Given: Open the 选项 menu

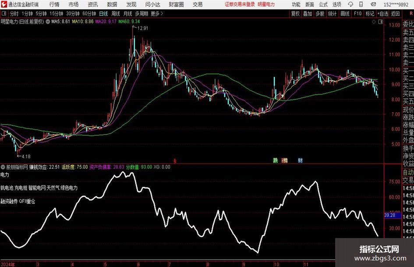Looking at the screenshot, I should click(x=336, y=4).
